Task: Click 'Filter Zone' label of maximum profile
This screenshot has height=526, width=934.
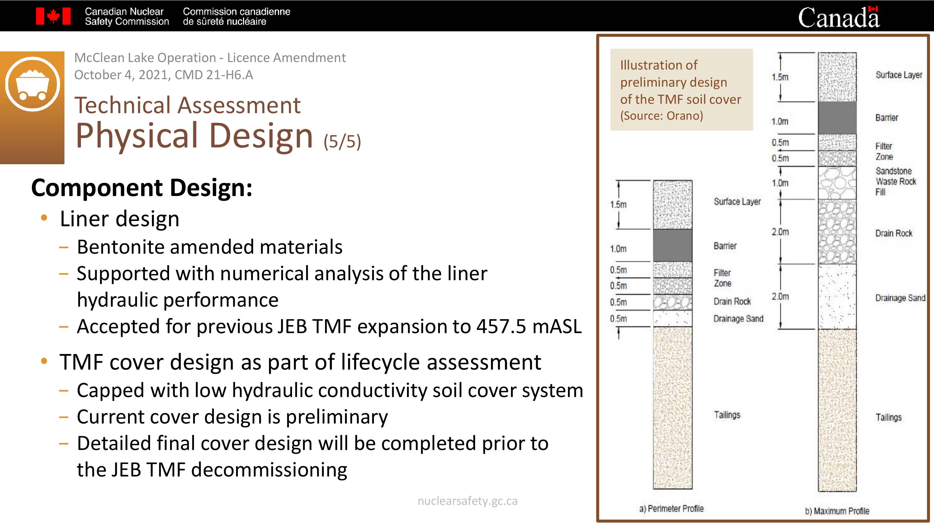Action: tap(884, 151)
